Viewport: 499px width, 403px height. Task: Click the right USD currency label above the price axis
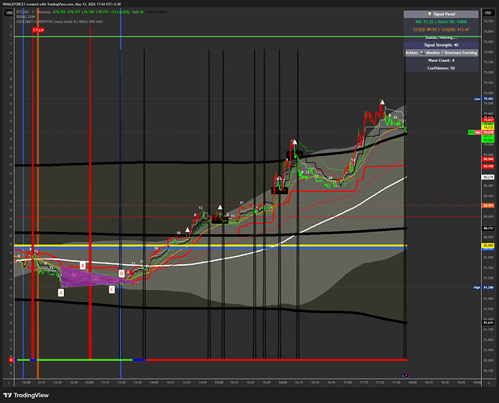[x=488, y=13]
